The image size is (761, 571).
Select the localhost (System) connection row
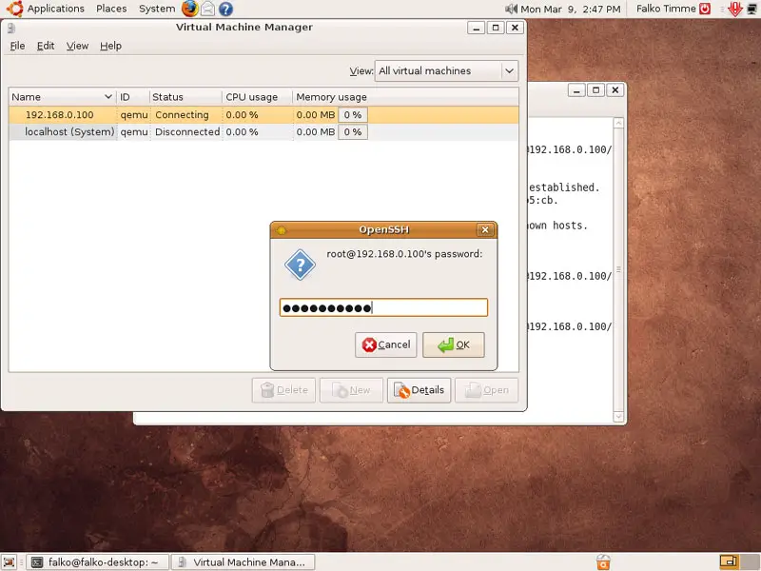click(x=263, y=132)
